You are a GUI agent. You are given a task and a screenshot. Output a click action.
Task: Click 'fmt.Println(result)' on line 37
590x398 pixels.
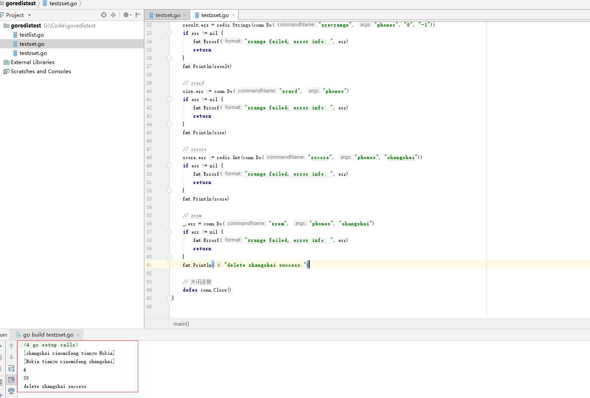coord(207,66)
